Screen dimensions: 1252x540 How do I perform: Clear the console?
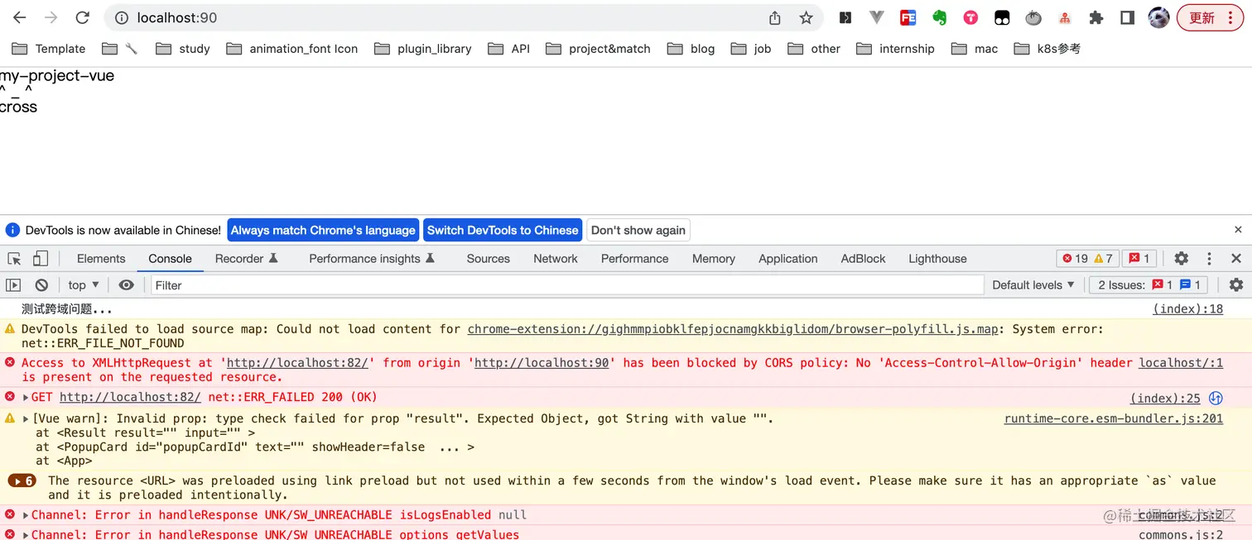(x=41, y=285)
